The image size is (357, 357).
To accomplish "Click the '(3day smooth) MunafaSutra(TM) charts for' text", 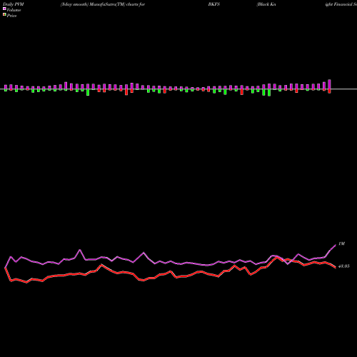I will pyautogui.click(x=103, y=4).
